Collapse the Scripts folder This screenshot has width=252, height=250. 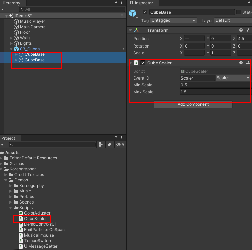coord(11,208)
